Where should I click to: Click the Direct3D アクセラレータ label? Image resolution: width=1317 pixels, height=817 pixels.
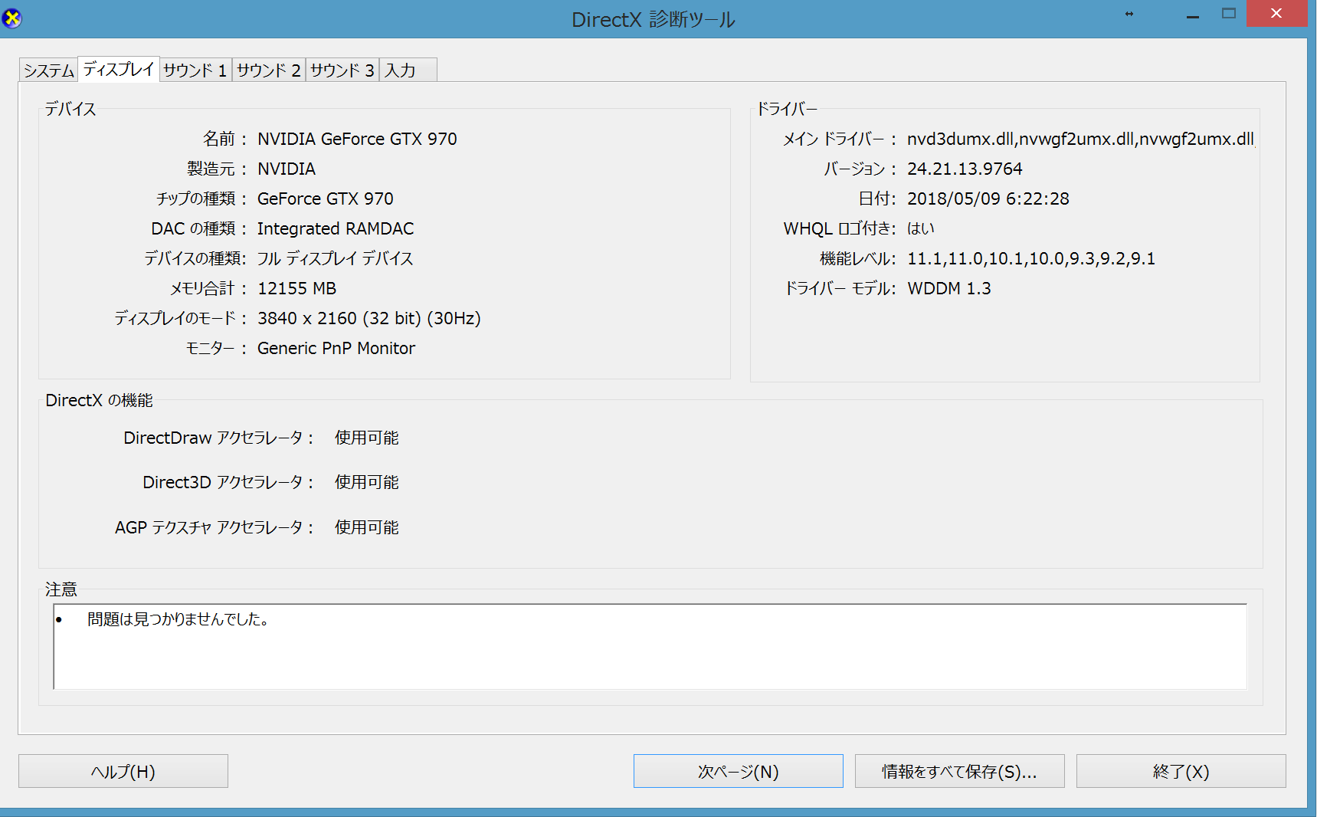[x=228, y=482]
